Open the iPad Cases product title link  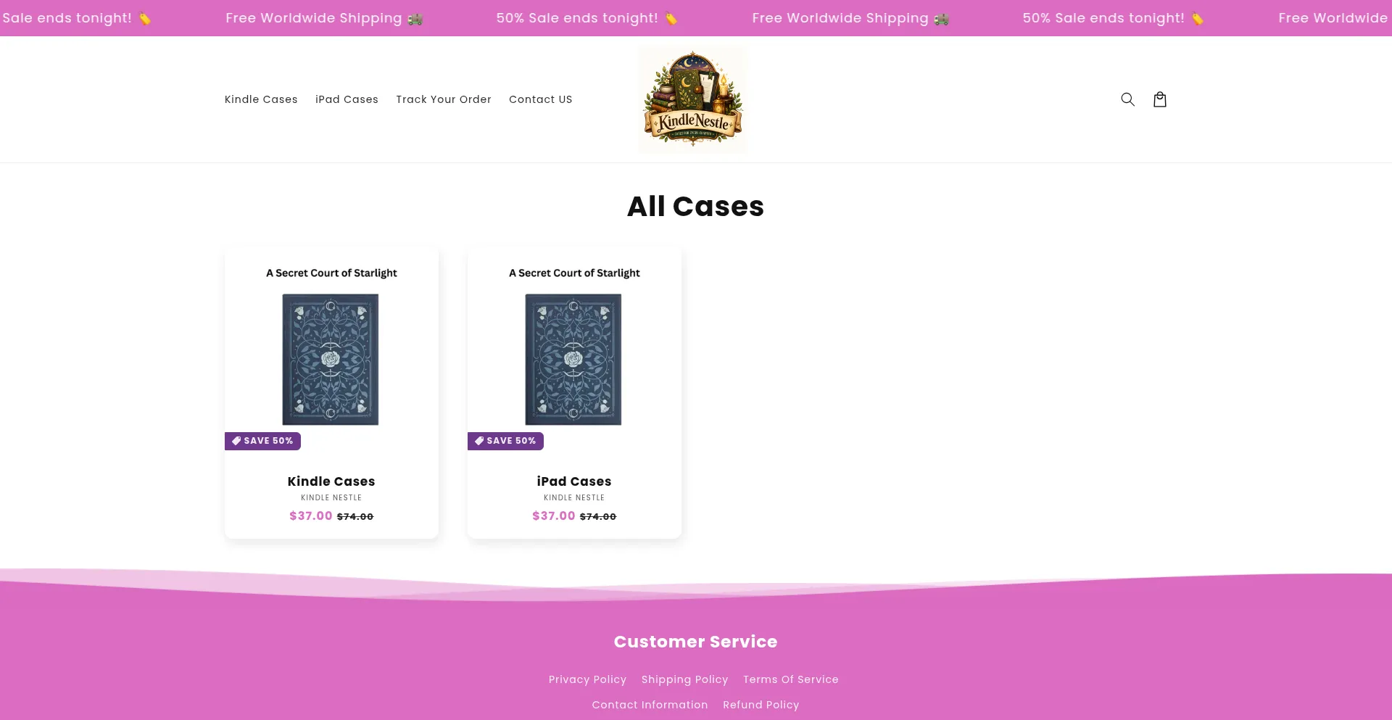point(574,481)
